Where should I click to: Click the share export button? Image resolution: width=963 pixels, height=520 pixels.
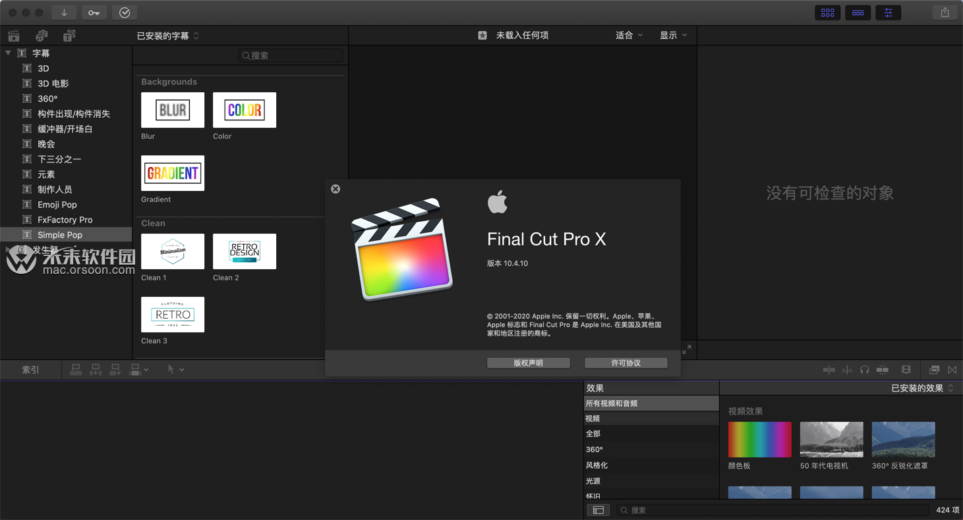(945, 13)
